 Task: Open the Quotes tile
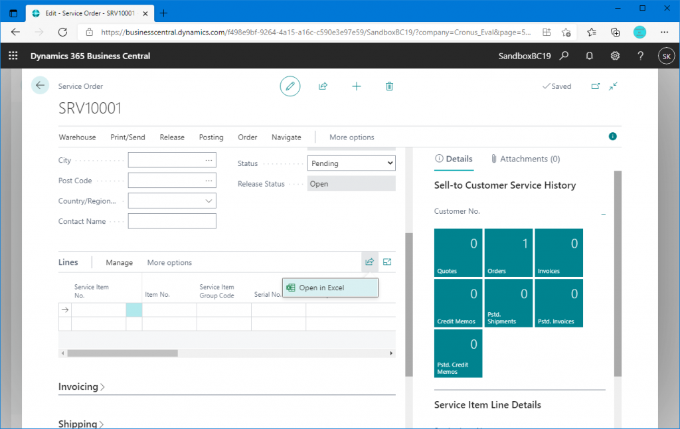[458, 253]
